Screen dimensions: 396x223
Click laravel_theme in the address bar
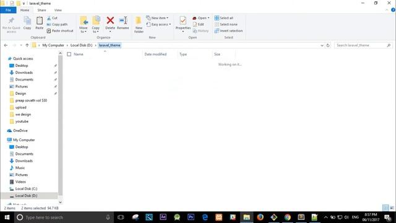(x=110, y=45)
